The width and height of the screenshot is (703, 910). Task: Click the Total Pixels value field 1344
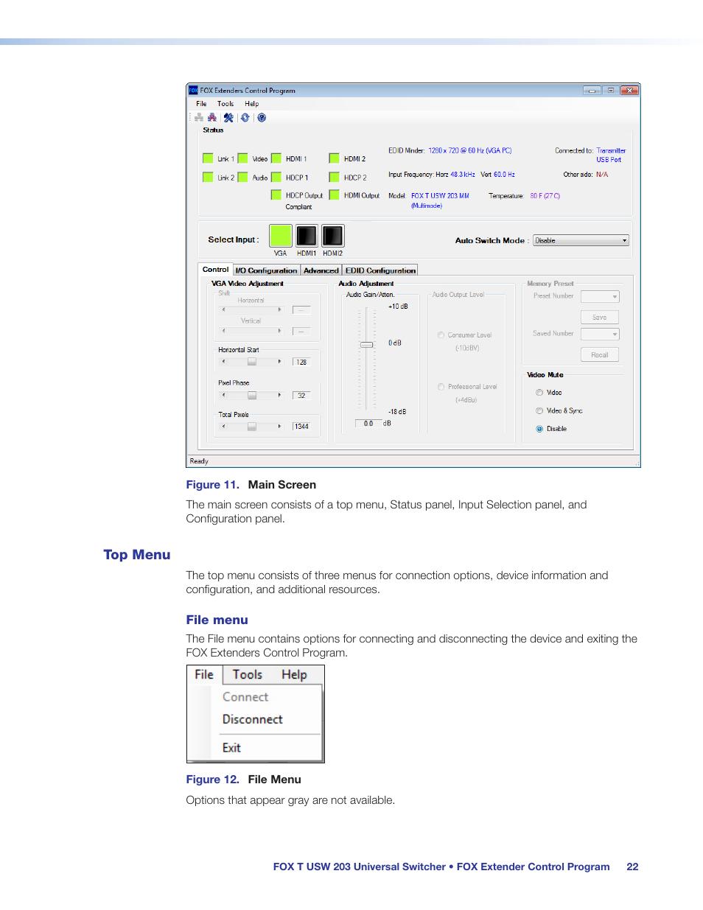pos(301,426)
